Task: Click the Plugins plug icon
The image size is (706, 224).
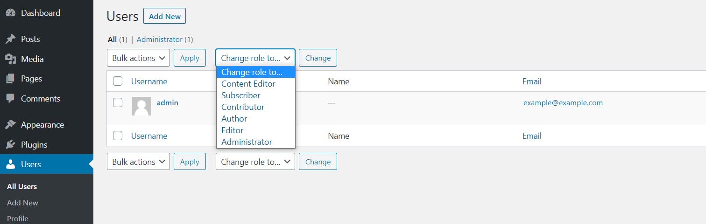Action: (10, 145)
